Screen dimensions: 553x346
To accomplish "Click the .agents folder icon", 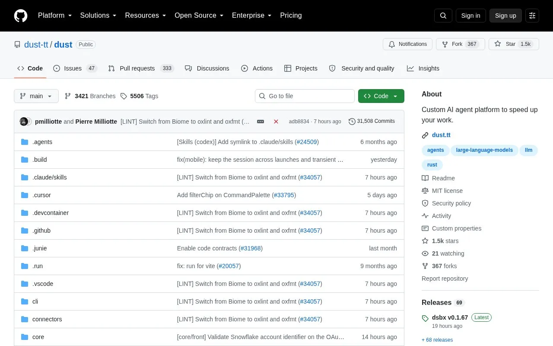I will coord(25,142).
